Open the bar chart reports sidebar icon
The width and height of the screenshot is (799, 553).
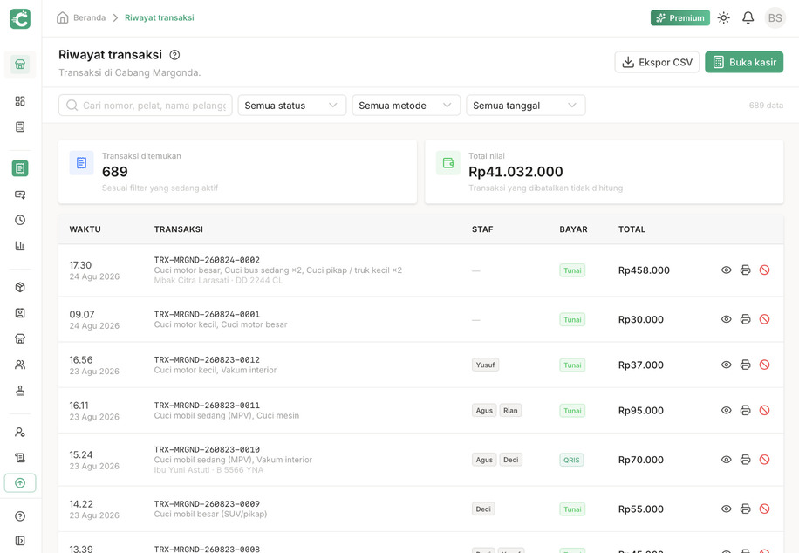(x=20, y=246)
